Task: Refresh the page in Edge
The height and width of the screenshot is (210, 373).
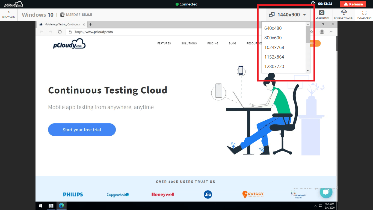Action: (x=60, y=32)
